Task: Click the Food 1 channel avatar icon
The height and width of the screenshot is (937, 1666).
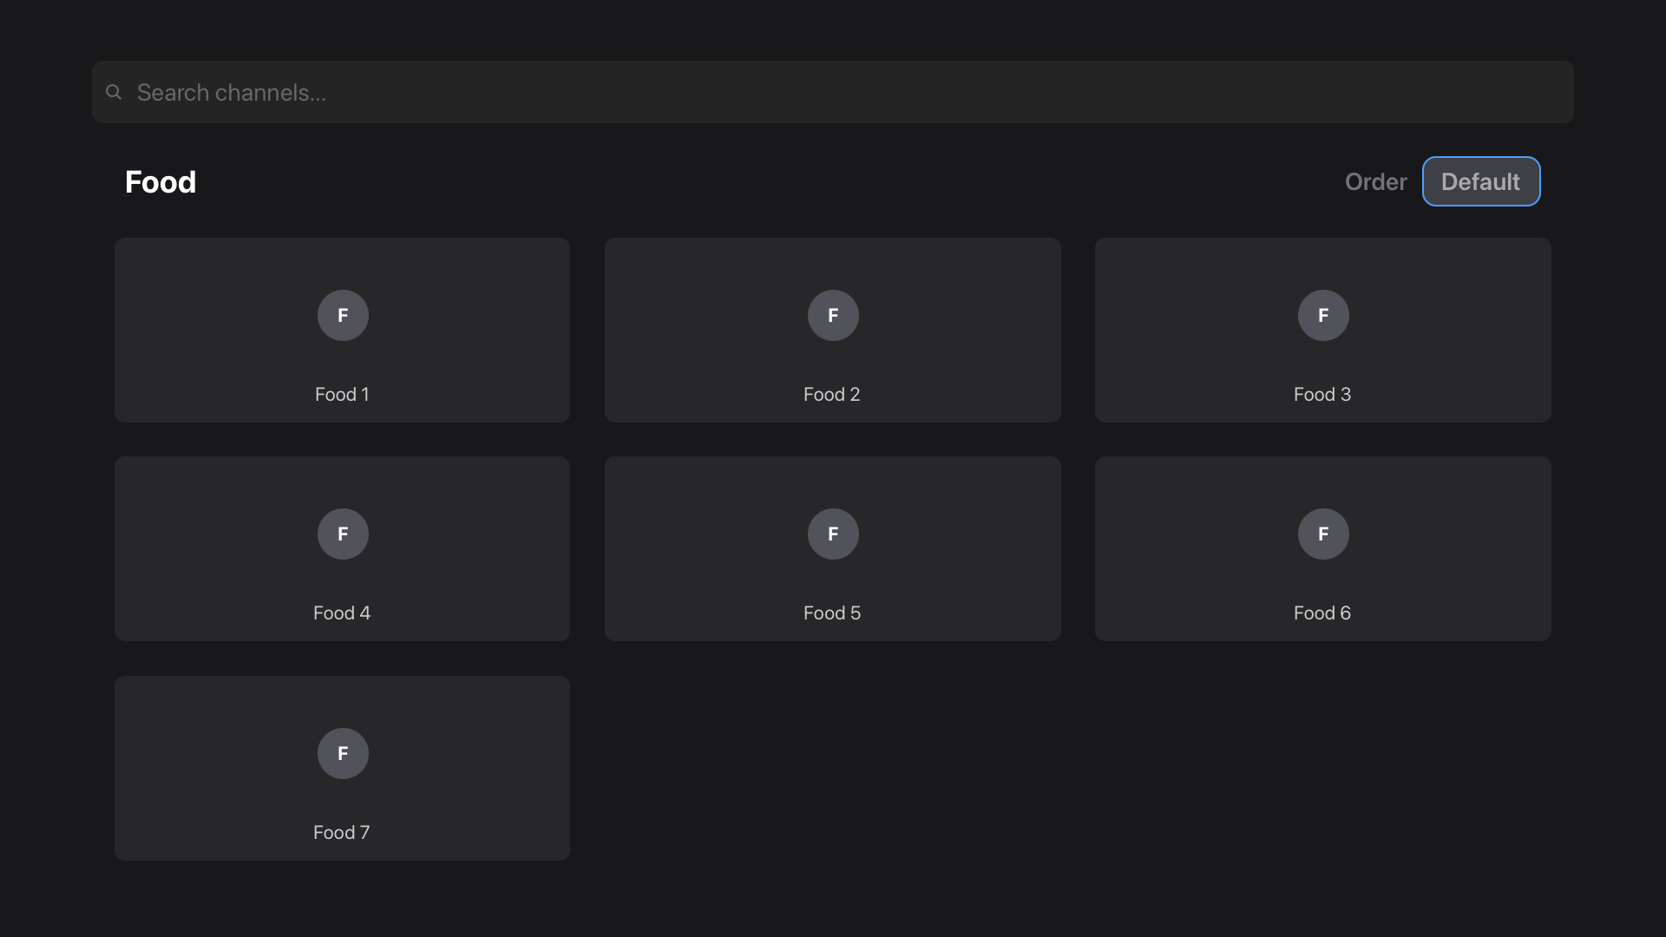Action: tap(342, 315)
